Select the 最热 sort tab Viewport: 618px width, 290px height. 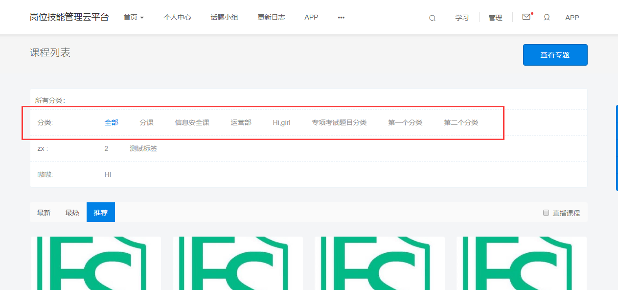point(72,213)
